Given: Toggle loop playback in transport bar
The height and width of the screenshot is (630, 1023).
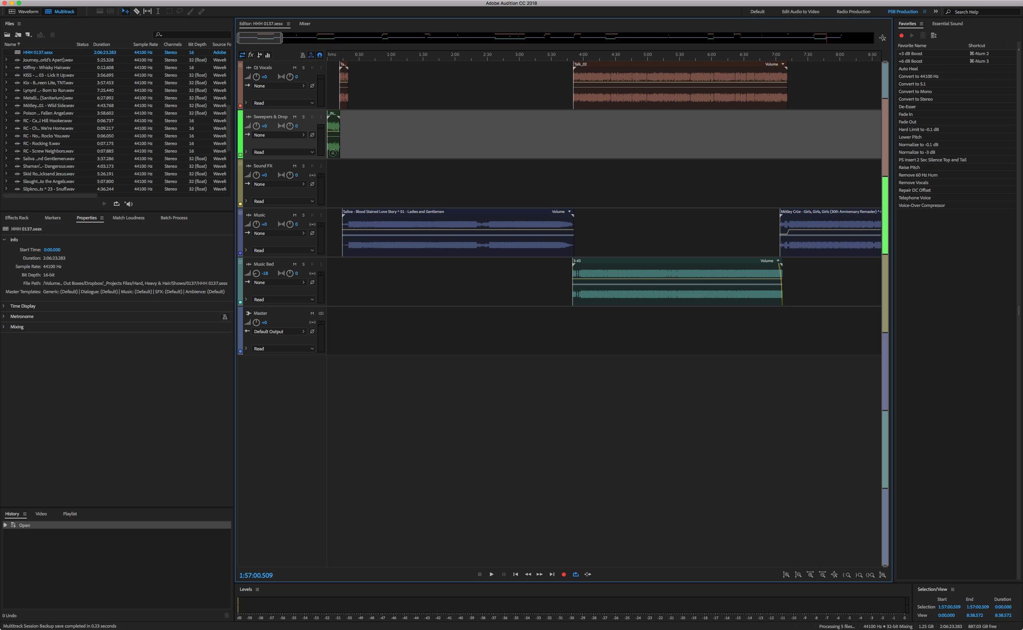Looking at the screenshot, I should (576, 574).
